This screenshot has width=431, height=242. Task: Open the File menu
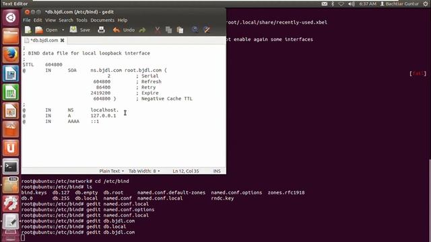(27, 20)
